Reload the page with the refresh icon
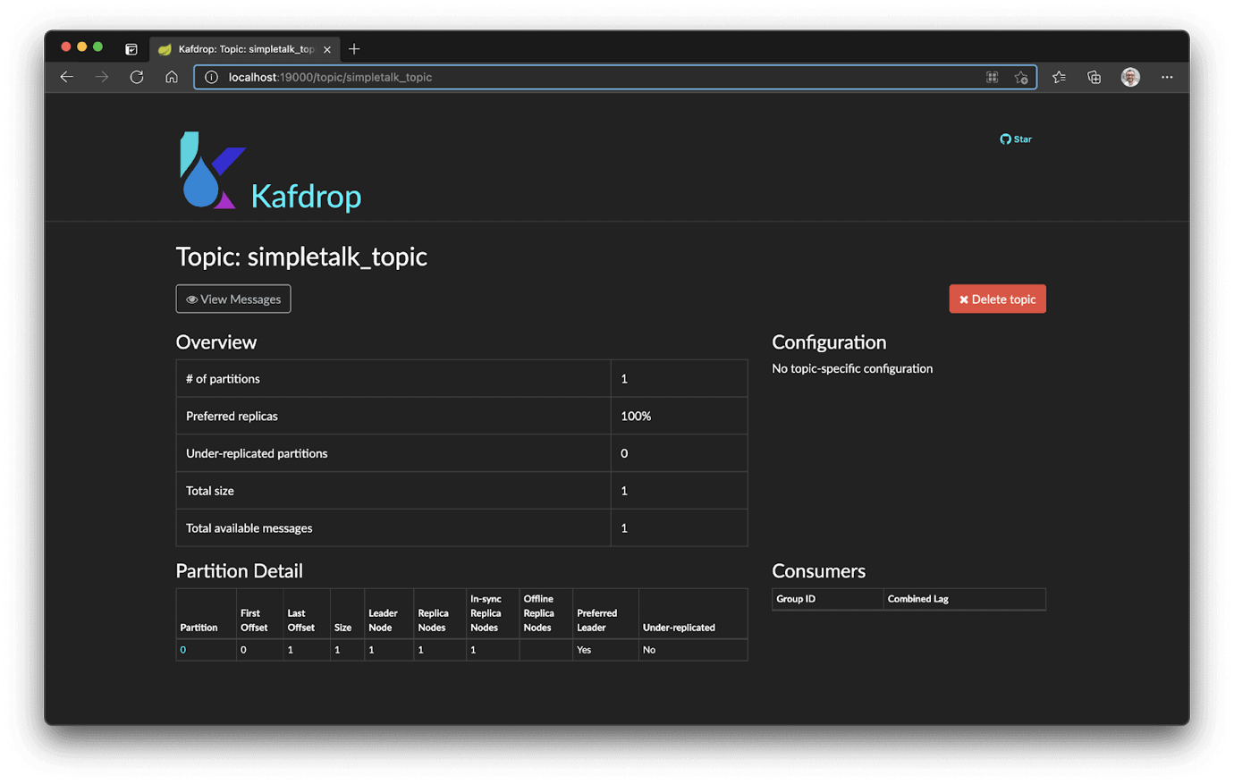The height and width of the screenshot is (784, 1234). tap(137, 77)
